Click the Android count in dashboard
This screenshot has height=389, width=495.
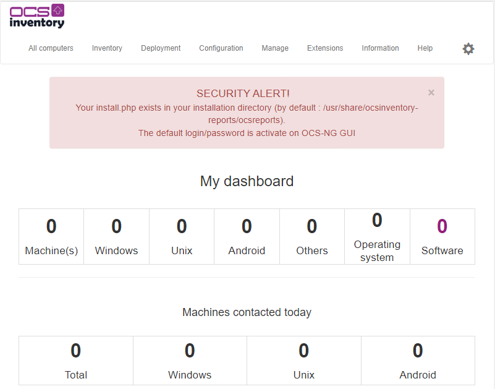click(247, 227)
